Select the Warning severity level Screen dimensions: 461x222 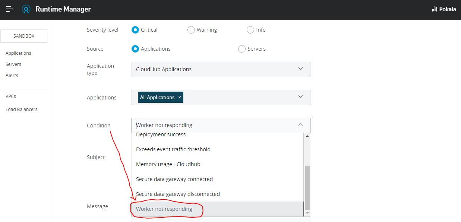point(191,30)
